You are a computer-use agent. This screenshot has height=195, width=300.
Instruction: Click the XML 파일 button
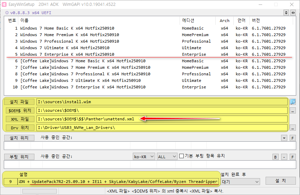[x=20, y=119]
